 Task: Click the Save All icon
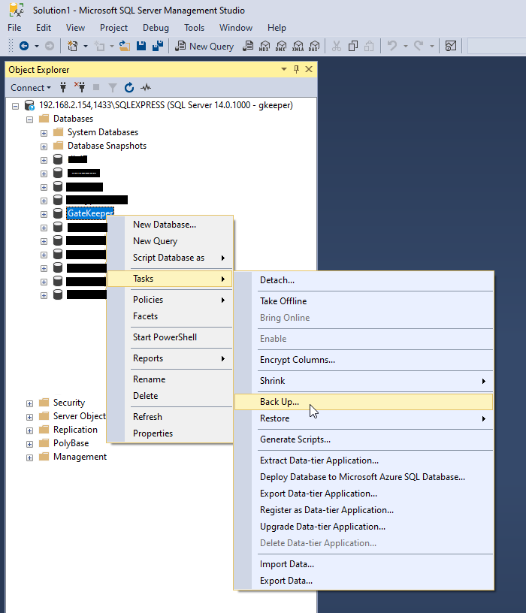pos(158,46)
